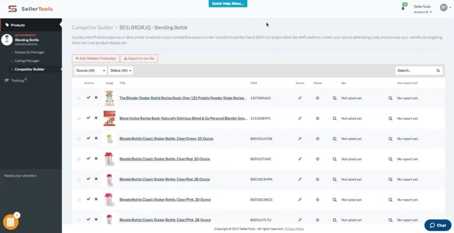Approve the Clear/Red 28-Ounce product

pyautogui.click(x=88, y=179)
